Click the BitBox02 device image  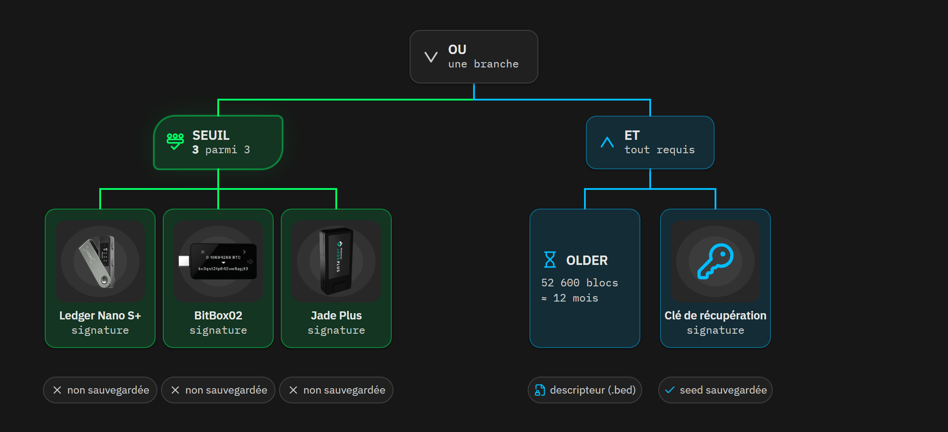(218, 261)
